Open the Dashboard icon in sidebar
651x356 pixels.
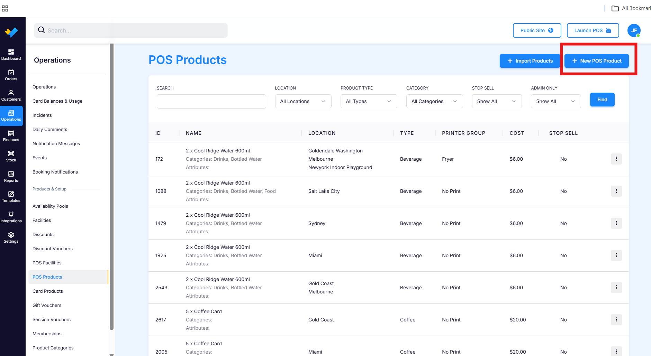11,55
